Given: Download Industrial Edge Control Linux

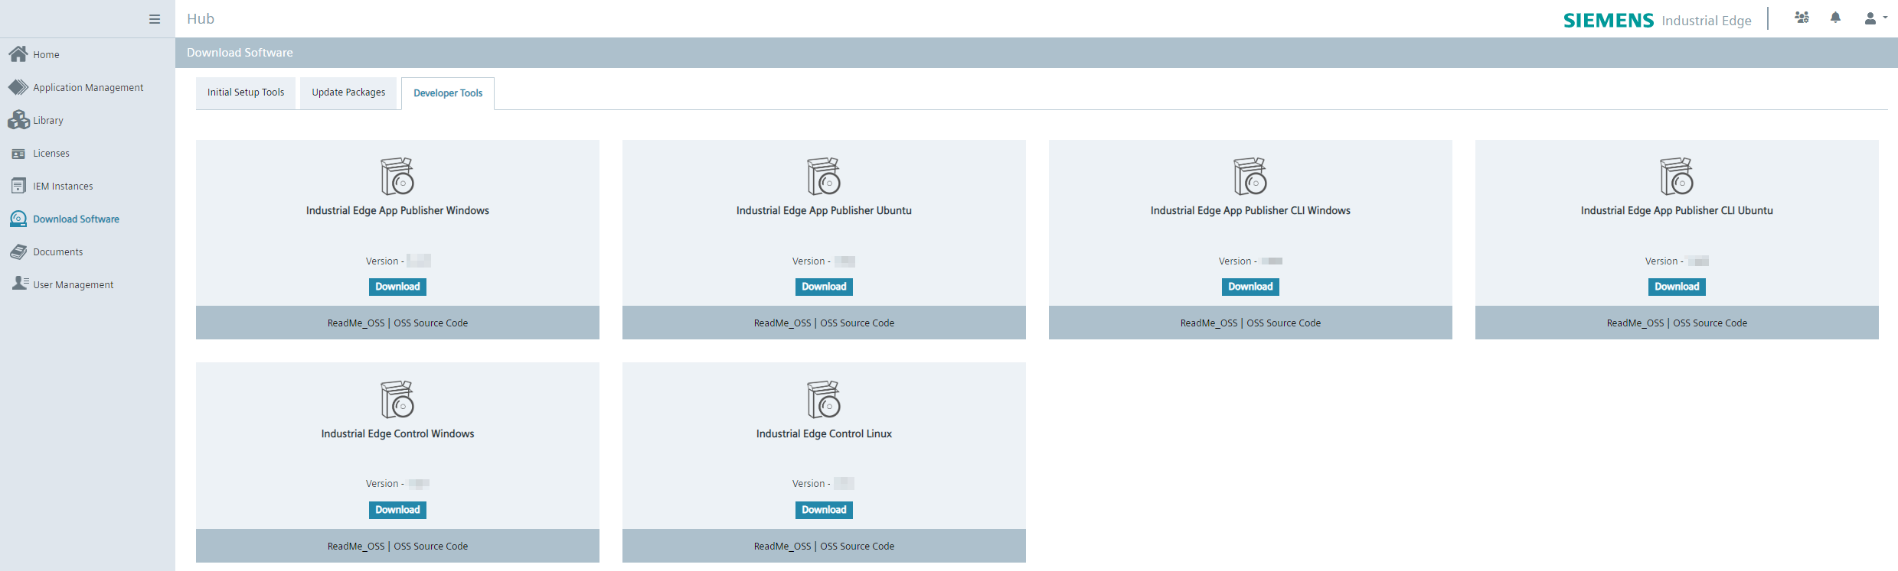Looking at the screenshot, I should point(824,510).
